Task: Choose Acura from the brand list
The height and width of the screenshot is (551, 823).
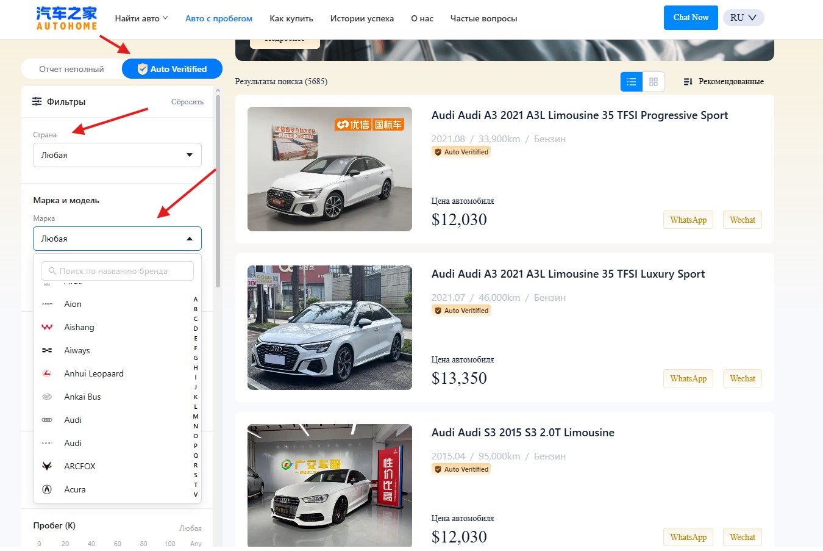Action: [x=116, y=489]
